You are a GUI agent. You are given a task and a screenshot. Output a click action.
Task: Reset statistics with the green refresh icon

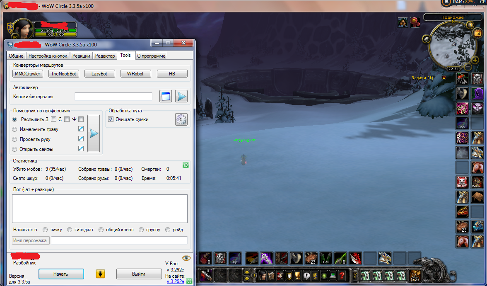tap(186, 165)
